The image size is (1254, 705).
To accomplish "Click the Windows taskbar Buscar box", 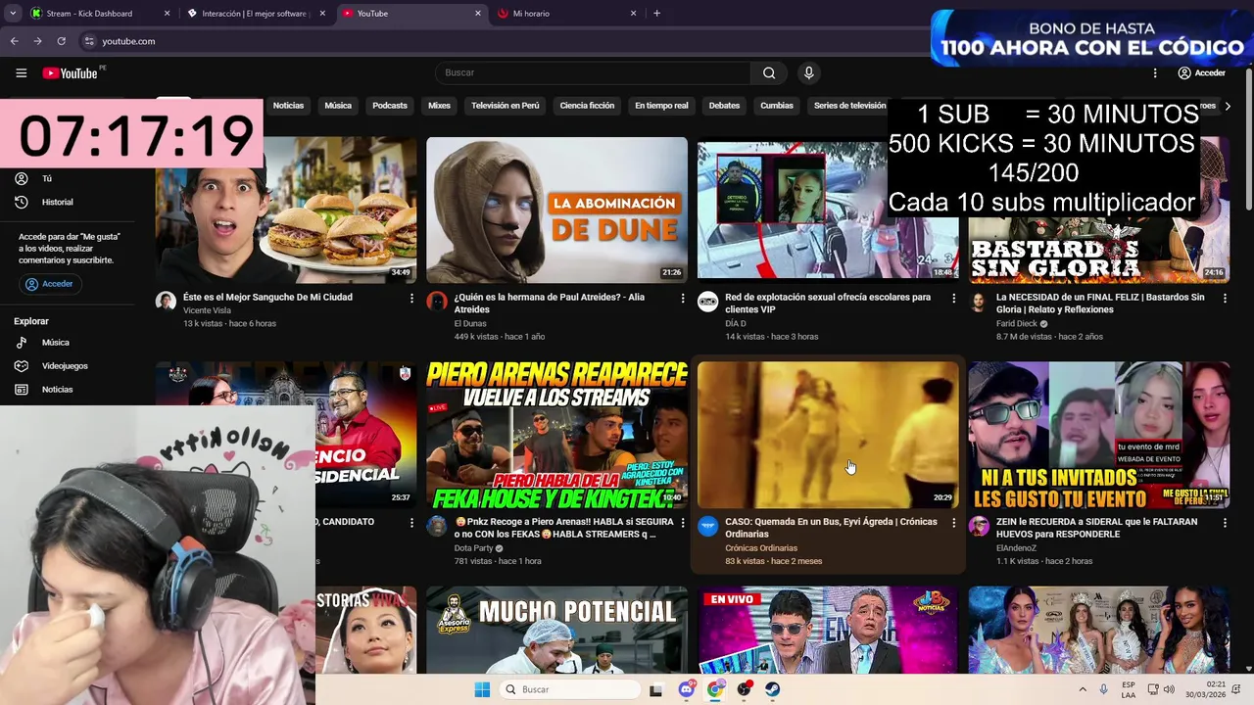I will point(571,690).
